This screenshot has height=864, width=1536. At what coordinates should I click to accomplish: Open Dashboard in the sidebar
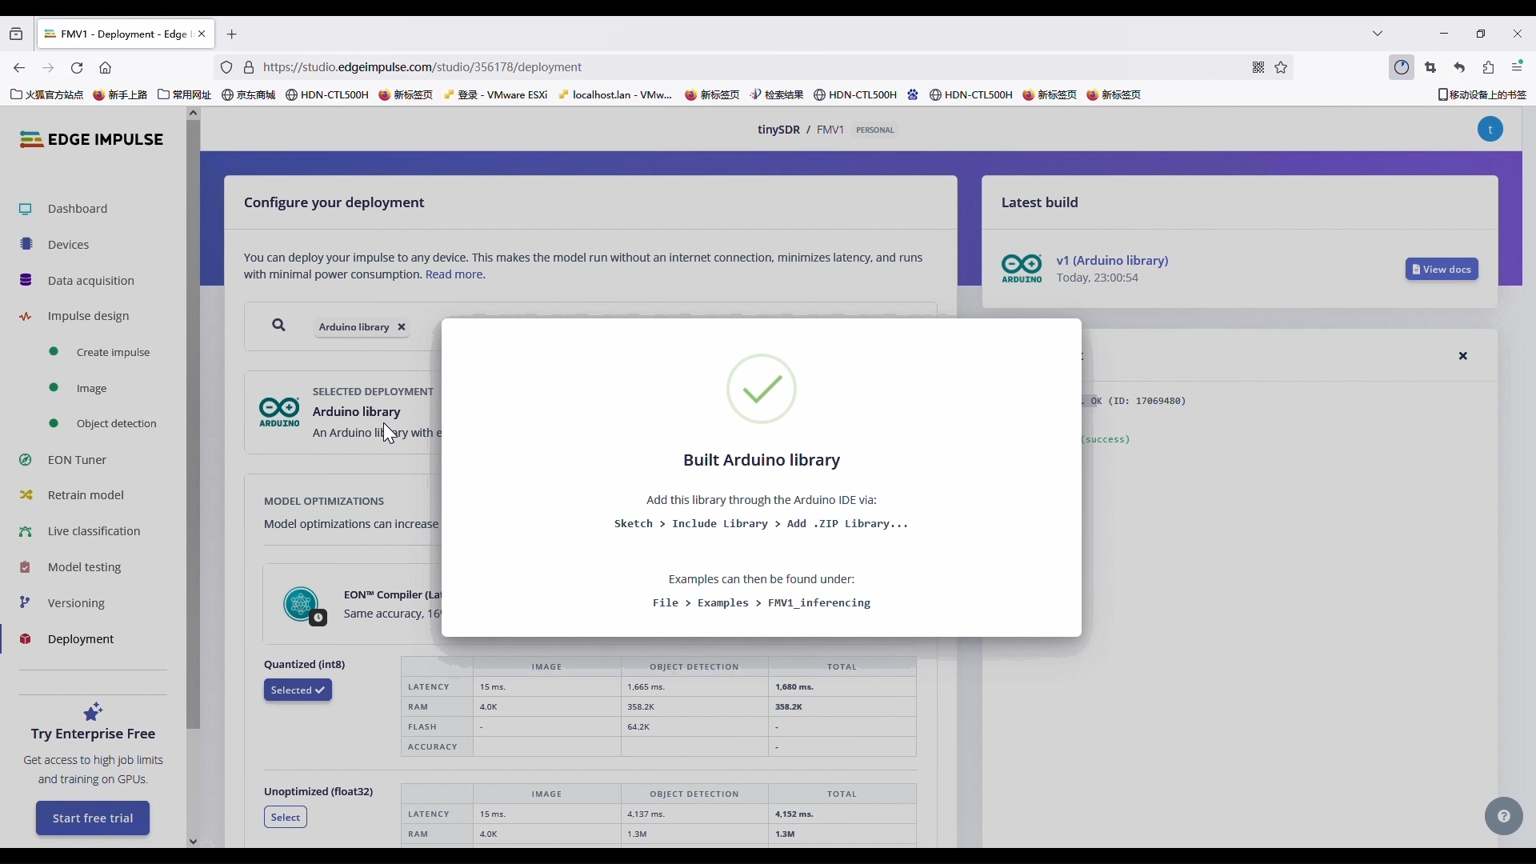(x=78, y=209)
